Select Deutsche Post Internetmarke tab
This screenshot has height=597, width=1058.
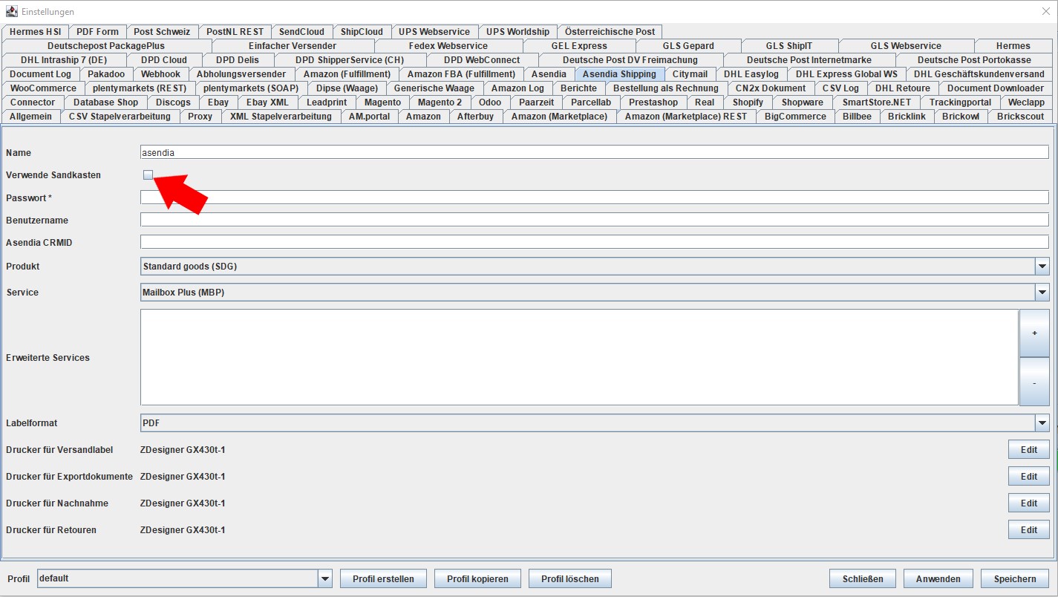[x=809, y=60]
